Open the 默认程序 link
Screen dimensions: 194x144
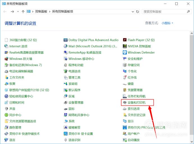tap(75, 90)
